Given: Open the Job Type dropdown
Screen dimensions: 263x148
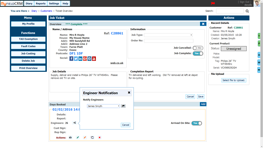Looking at the screenshot, I should [168, 35].
